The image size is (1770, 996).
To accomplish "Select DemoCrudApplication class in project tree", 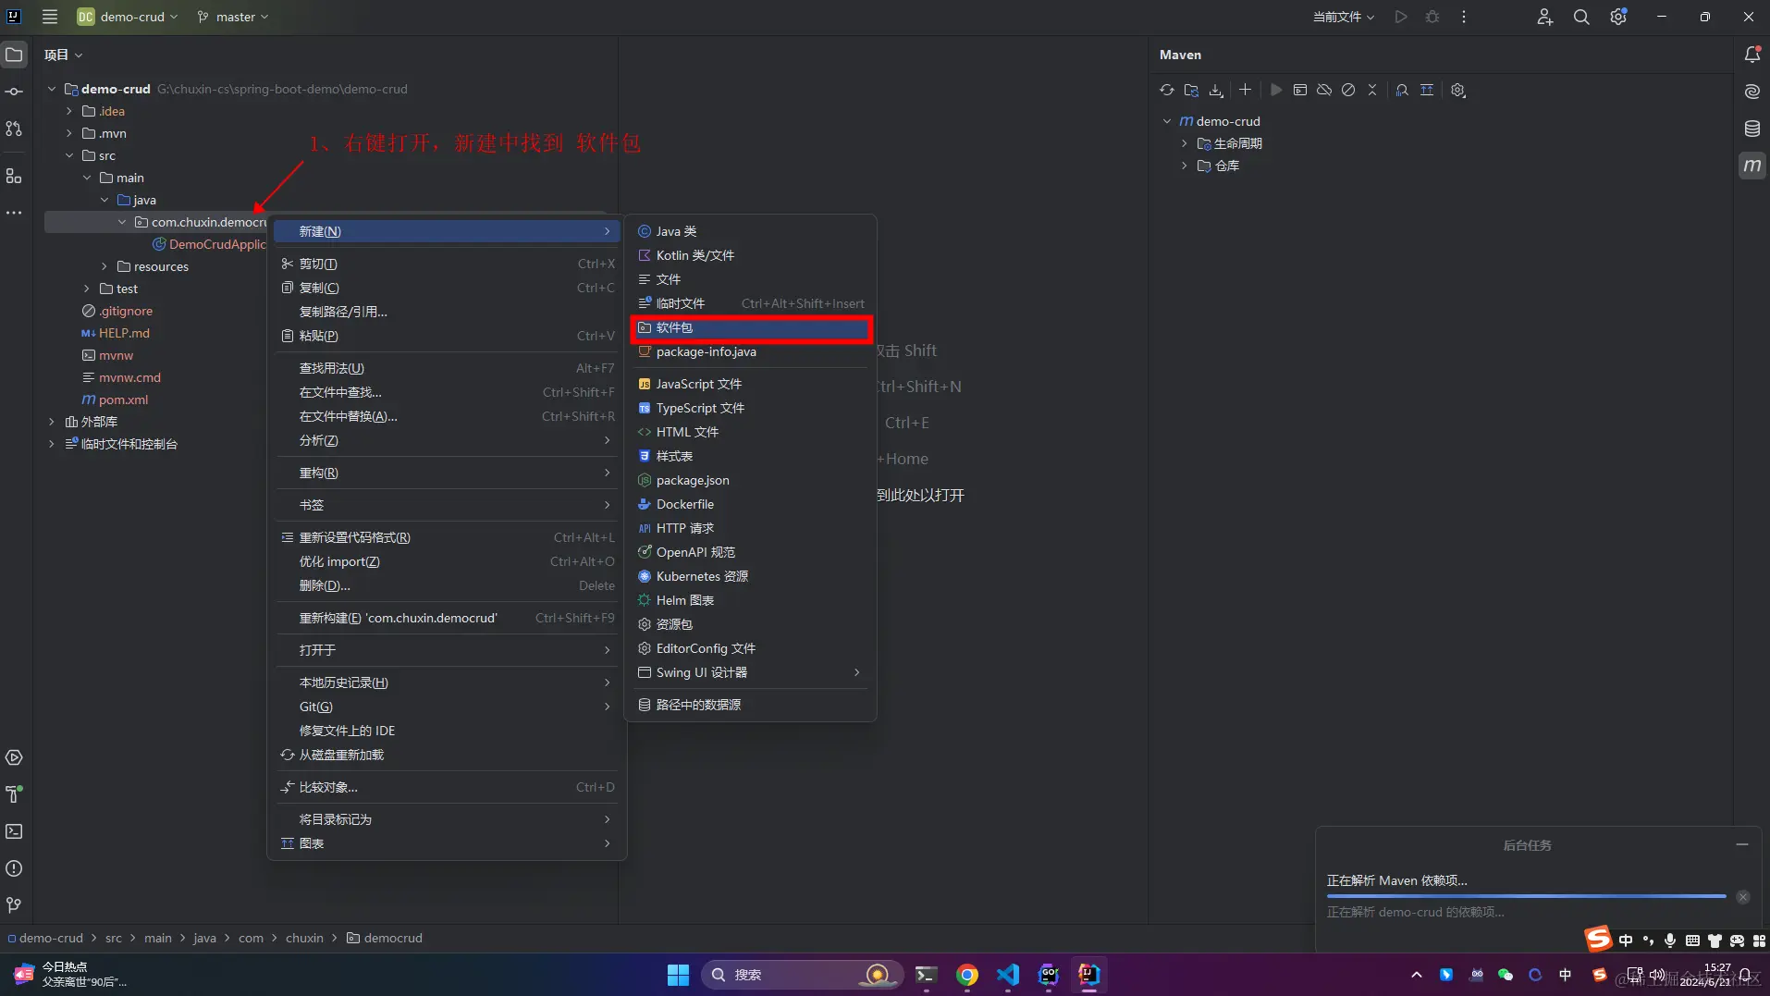I will (x=210, y=244).
